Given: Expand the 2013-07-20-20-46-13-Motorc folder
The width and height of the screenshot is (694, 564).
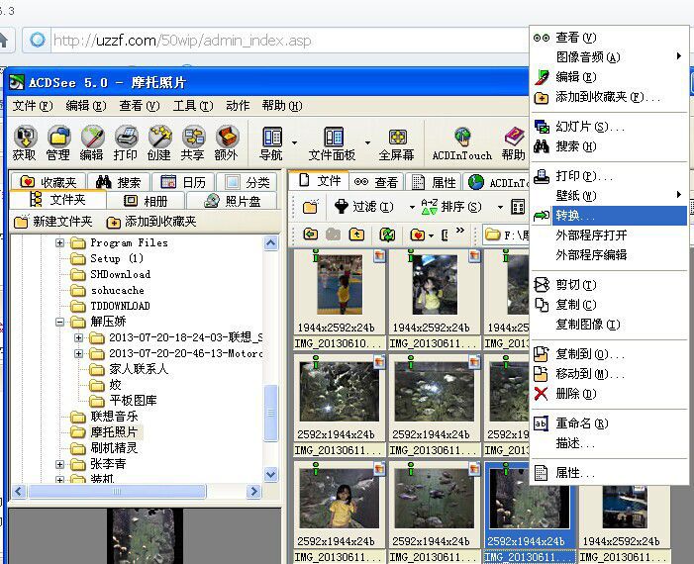Looking at the screenshot, I should click(x=78, y=353).
